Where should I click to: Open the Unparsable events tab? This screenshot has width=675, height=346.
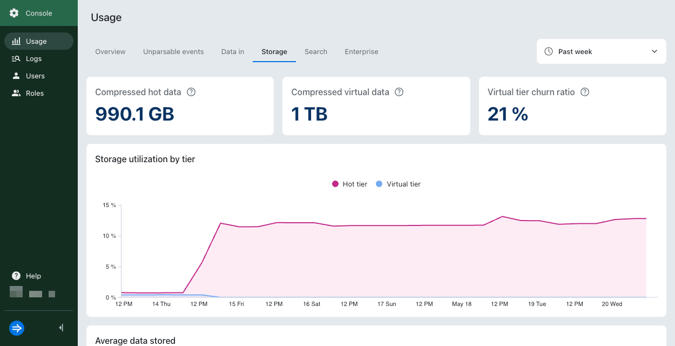(173, 52)
